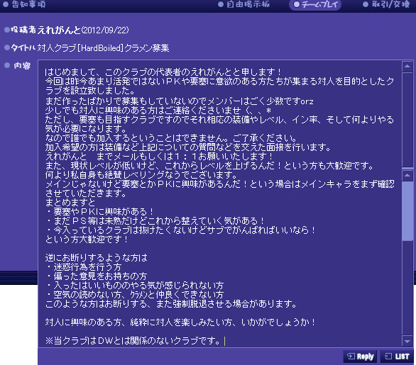Click the radio dot before 告知事項
Screen dimensions: 416x365
click(x=6, y=4)
